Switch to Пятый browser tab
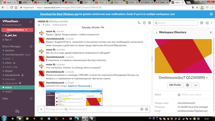This screenshot has height=121, width=215. coord(101,2)
